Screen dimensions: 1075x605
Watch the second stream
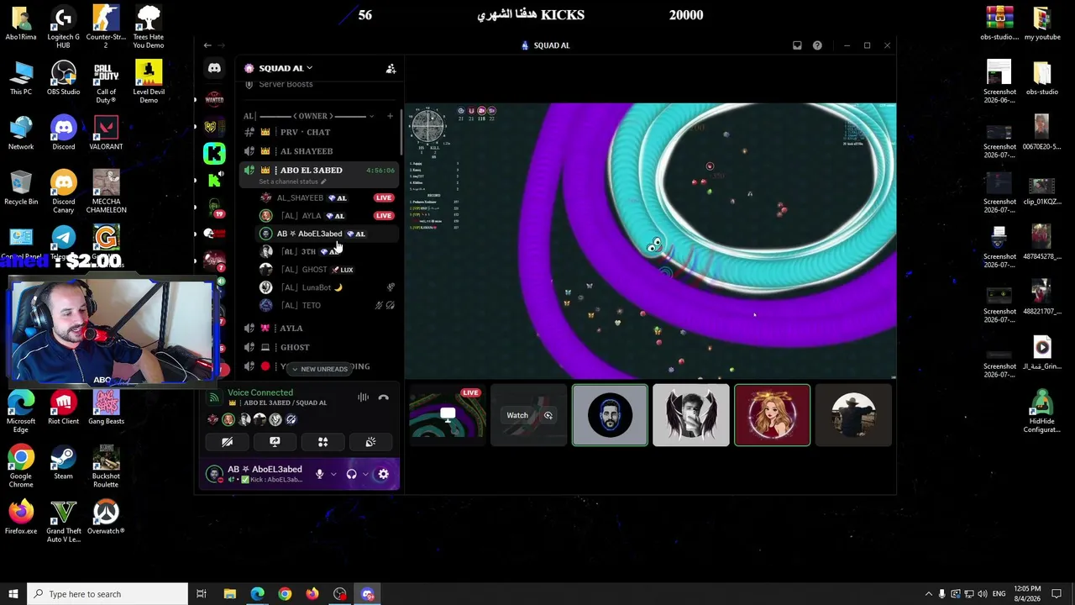[517, 415]
